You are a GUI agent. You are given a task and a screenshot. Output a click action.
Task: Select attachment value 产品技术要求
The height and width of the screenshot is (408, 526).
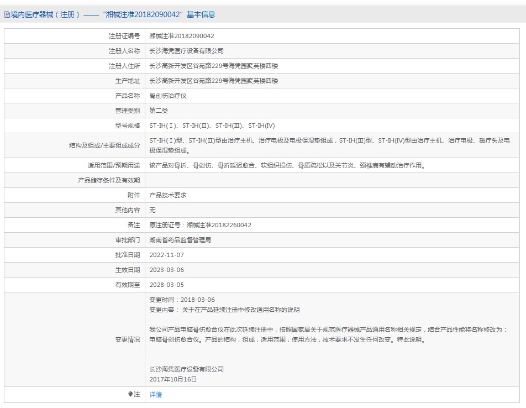[x=168, y=195]
